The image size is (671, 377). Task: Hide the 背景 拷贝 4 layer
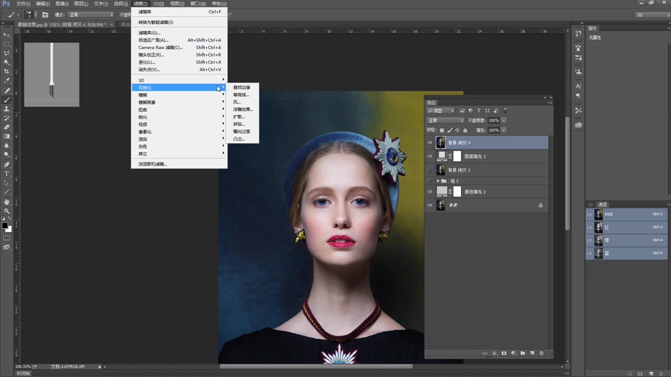tap(429, 143)
